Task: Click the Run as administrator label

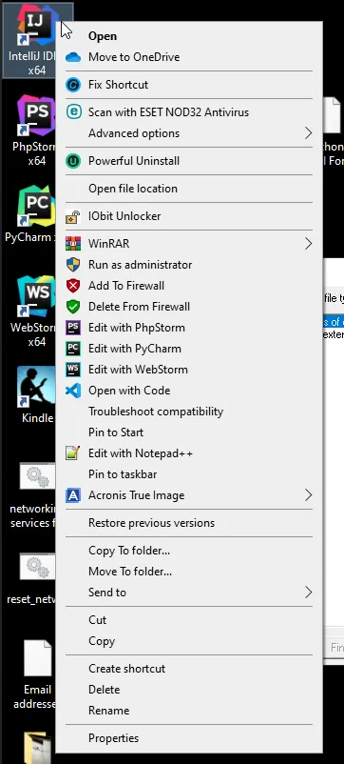Action: pyautogui.click(x=140, y=265)
